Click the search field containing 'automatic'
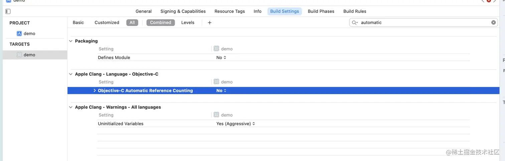 click(x=424, y=23)
